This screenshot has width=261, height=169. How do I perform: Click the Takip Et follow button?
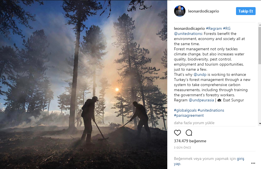(246, 11)
